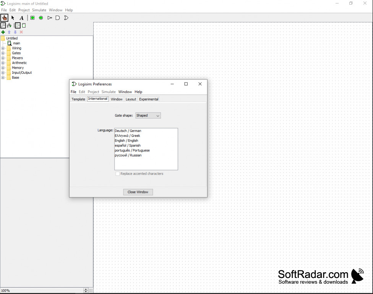The image size is (373, 294).
Task: View the circuit appearance editor
Action: tap(24, 26)
